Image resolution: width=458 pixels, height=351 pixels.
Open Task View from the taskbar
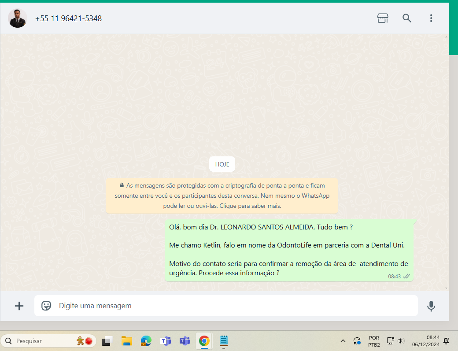(107, 341)
